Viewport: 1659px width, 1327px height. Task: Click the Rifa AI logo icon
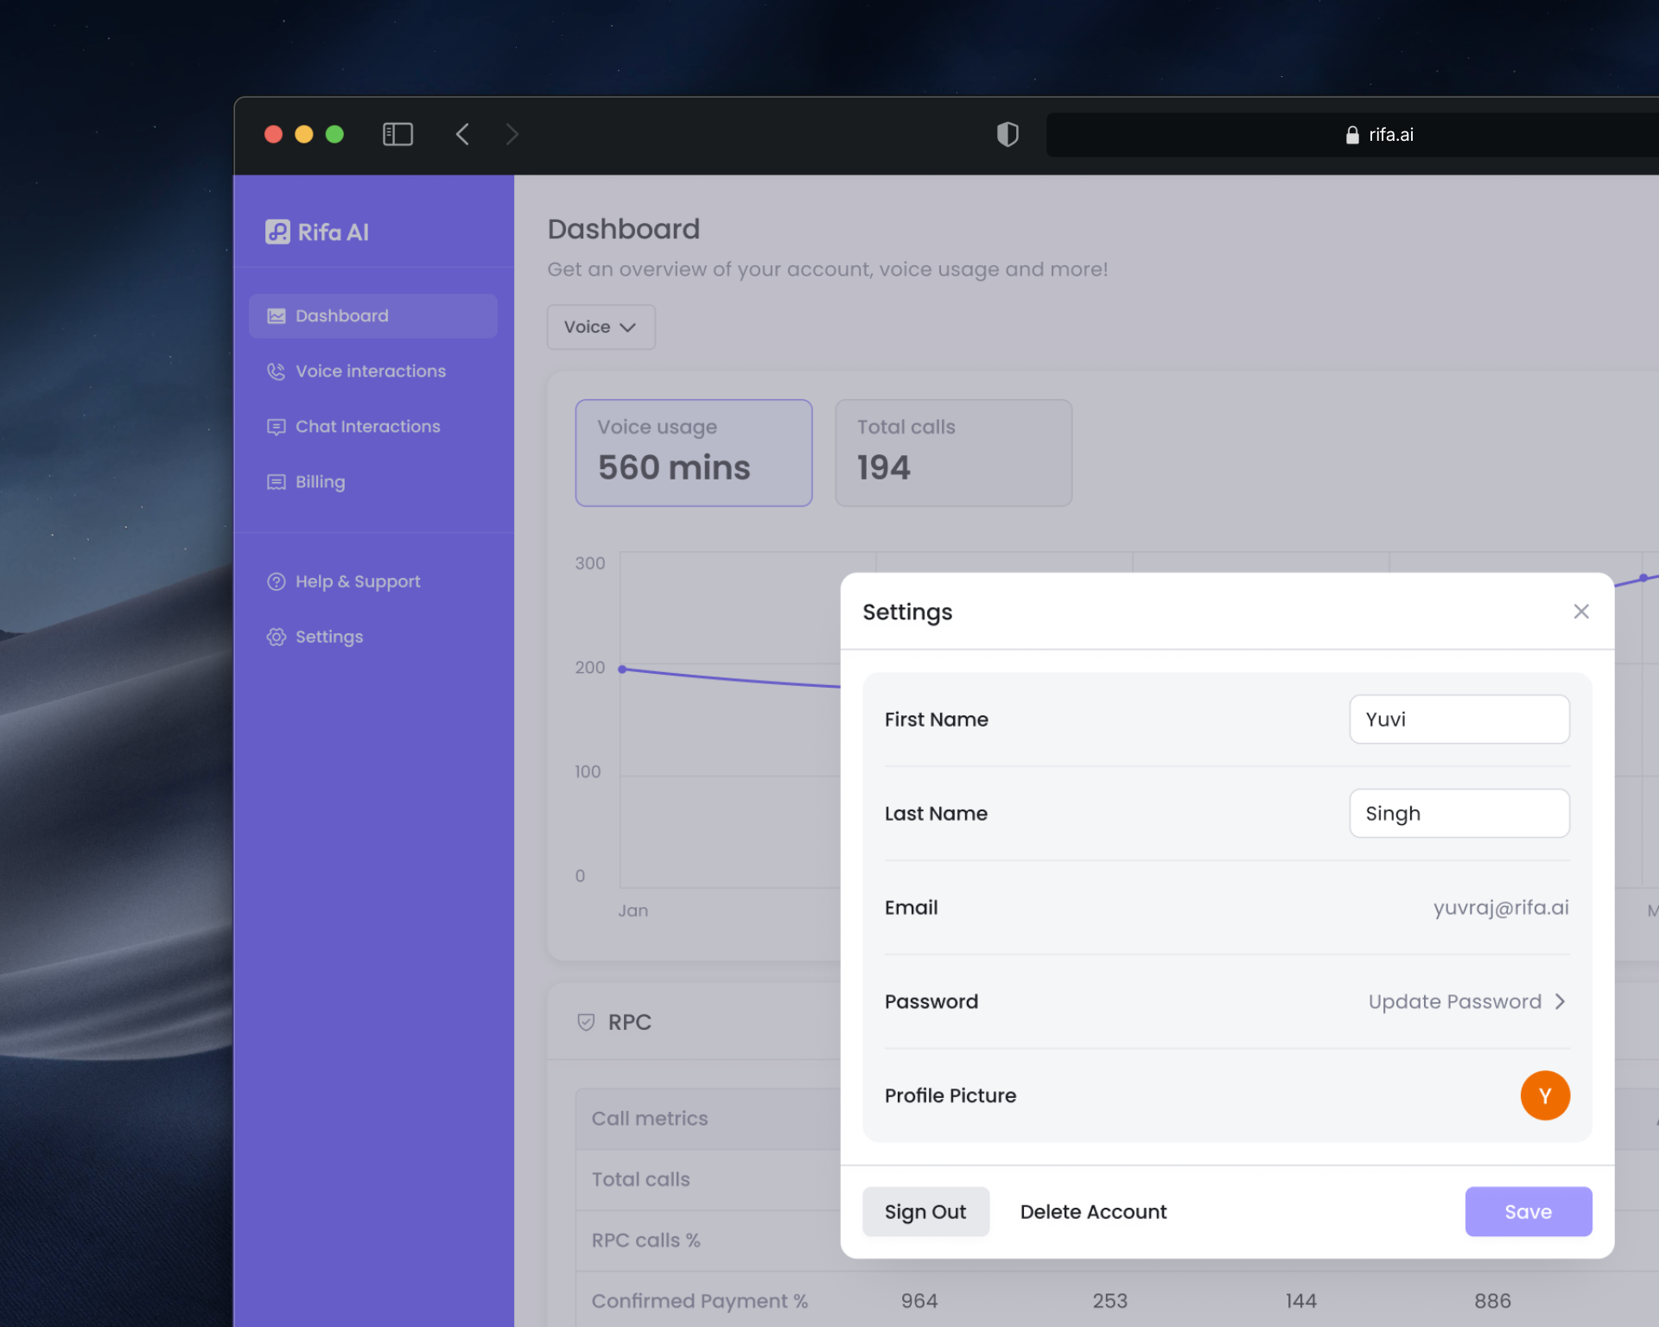coord(276,232)
